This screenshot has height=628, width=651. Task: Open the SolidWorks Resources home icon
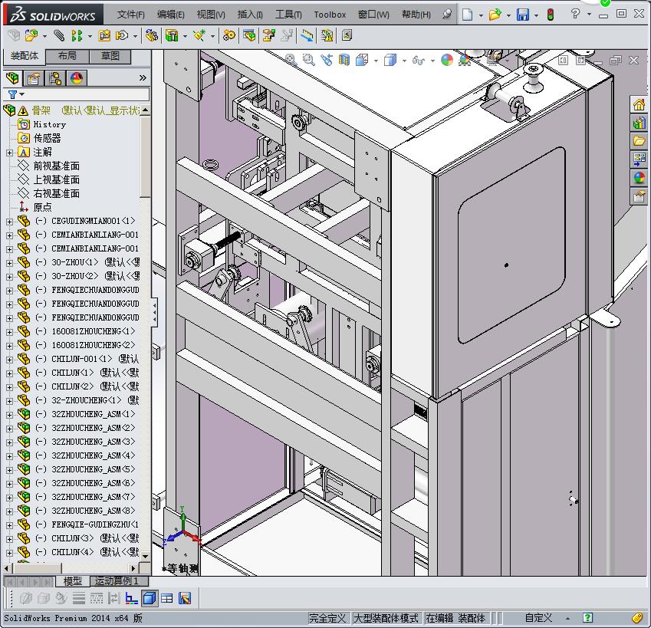tap(639, 104)
